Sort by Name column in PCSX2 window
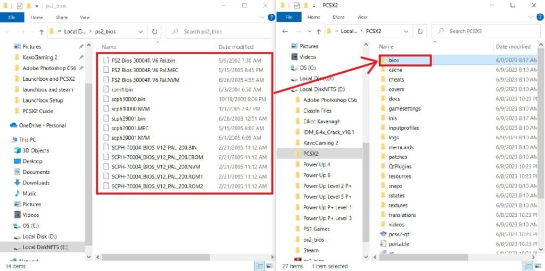This screenshot has width=545, height=271. point(386,47)
